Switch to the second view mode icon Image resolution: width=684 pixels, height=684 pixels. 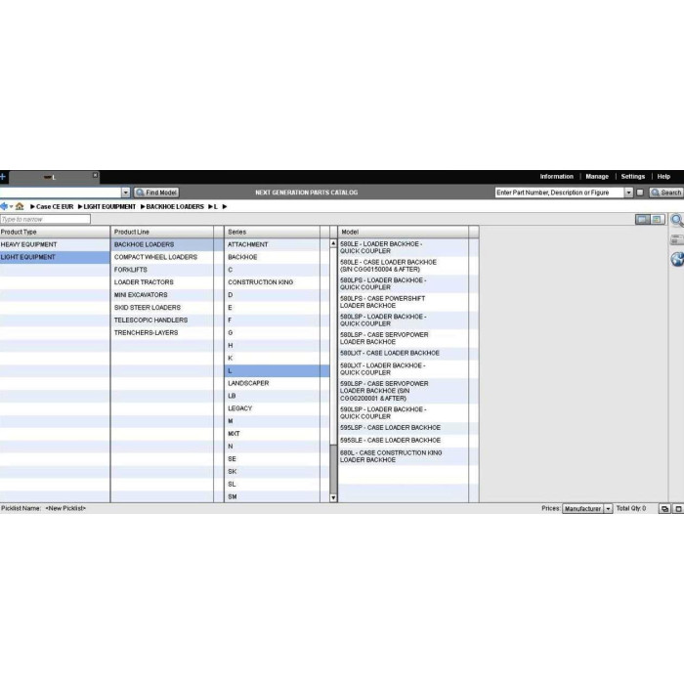pyautogui.click(x=657, y=220)
